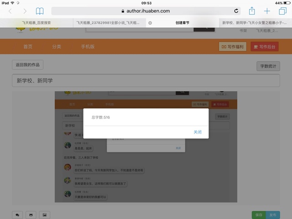This screenshot has width=292, height=219.
Task: Close the 创建章节 tab with x icon
Action: [151, 22]
